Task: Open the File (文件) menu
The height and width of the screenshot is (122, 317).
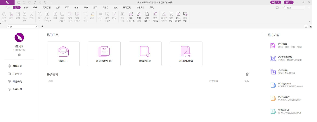Action: pos(7,7)
